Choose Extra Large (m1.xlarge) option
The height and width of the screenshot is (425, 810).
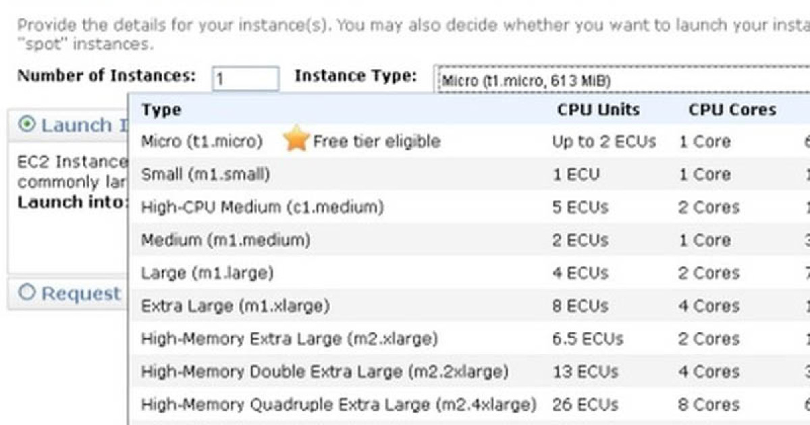235,306
